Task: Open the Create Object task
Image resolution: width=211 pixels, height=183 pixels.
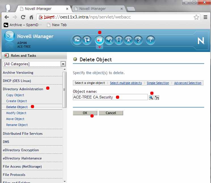Action: click(16, 101)
